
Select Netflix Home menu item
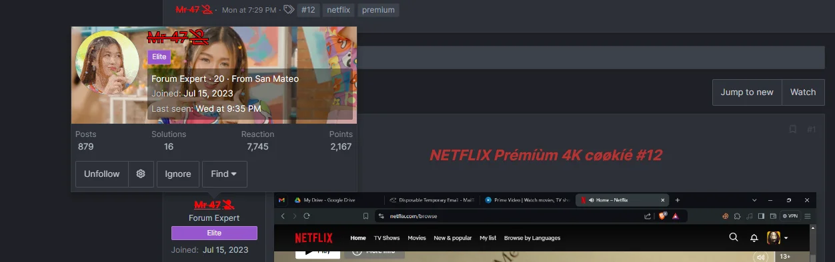point(358,238)
